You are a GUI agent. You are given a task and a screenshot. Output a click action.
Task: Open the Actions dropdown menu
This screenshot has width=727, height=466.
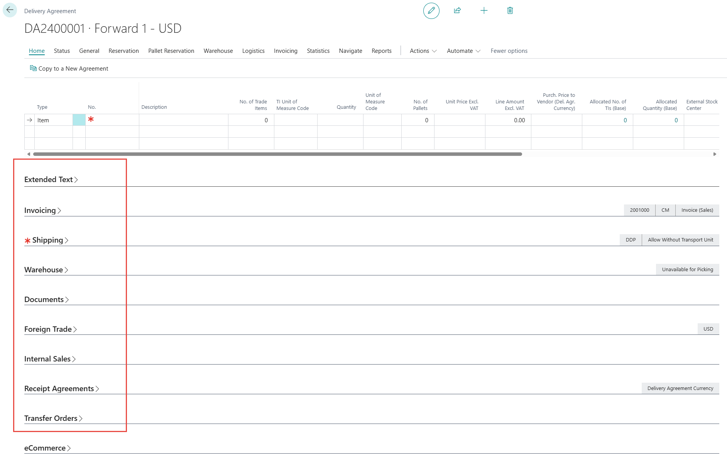click(x=423, y=51)
